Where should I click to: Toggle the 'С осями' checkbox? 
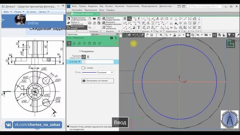pos(83,67)
